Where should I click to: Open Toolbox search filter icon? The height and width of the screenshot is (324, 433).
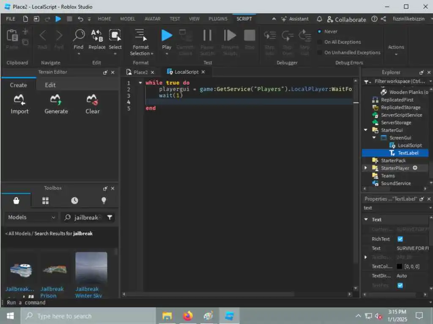click(110, 217)
